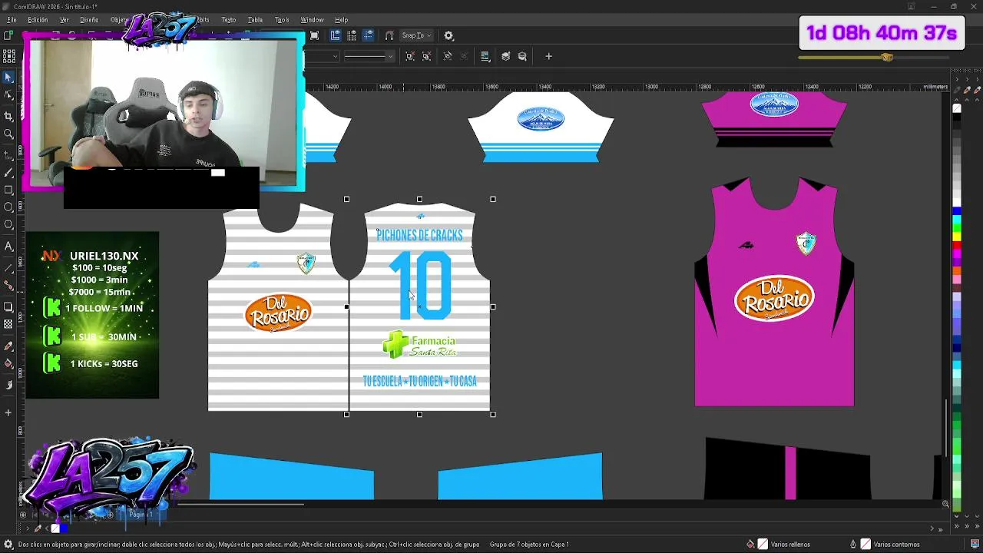Open the outline width dropdown arrow
Image resolution: width=983 pixels, height=553 pixels.
pyautogui.click(x=335, y=56)
